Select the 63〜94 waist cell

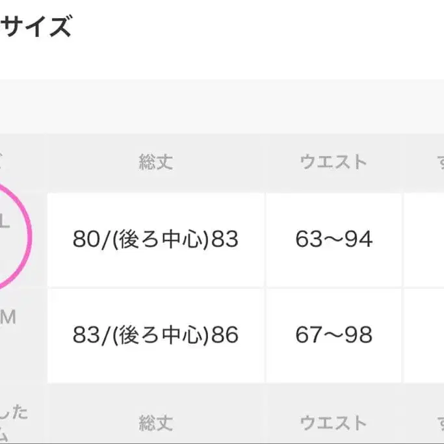pos(333,240)
